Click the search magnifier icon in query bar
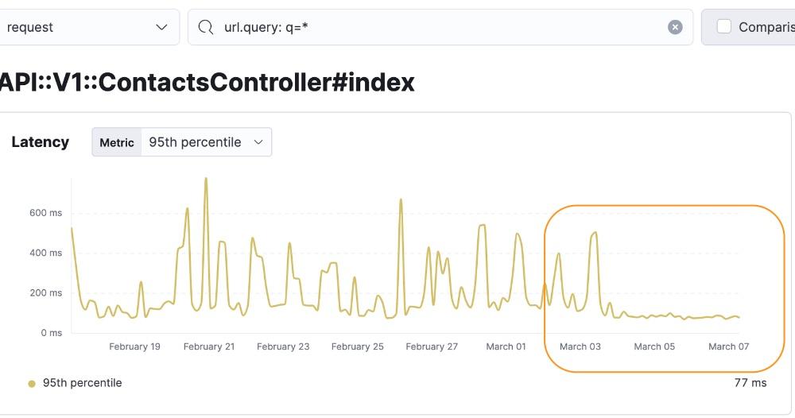This screenshot has width=795, height=418. click(206, 27)
